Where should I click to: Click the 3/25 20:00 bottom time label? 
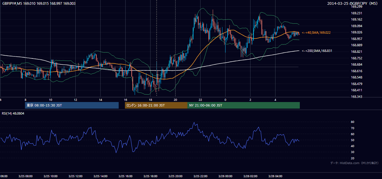click(x=175, y=176)
